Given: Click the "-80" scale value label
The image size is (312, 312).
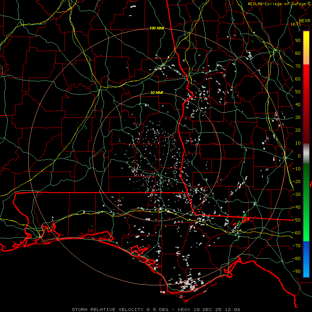Looking at the screenshot, I should (x=296, y=259).
